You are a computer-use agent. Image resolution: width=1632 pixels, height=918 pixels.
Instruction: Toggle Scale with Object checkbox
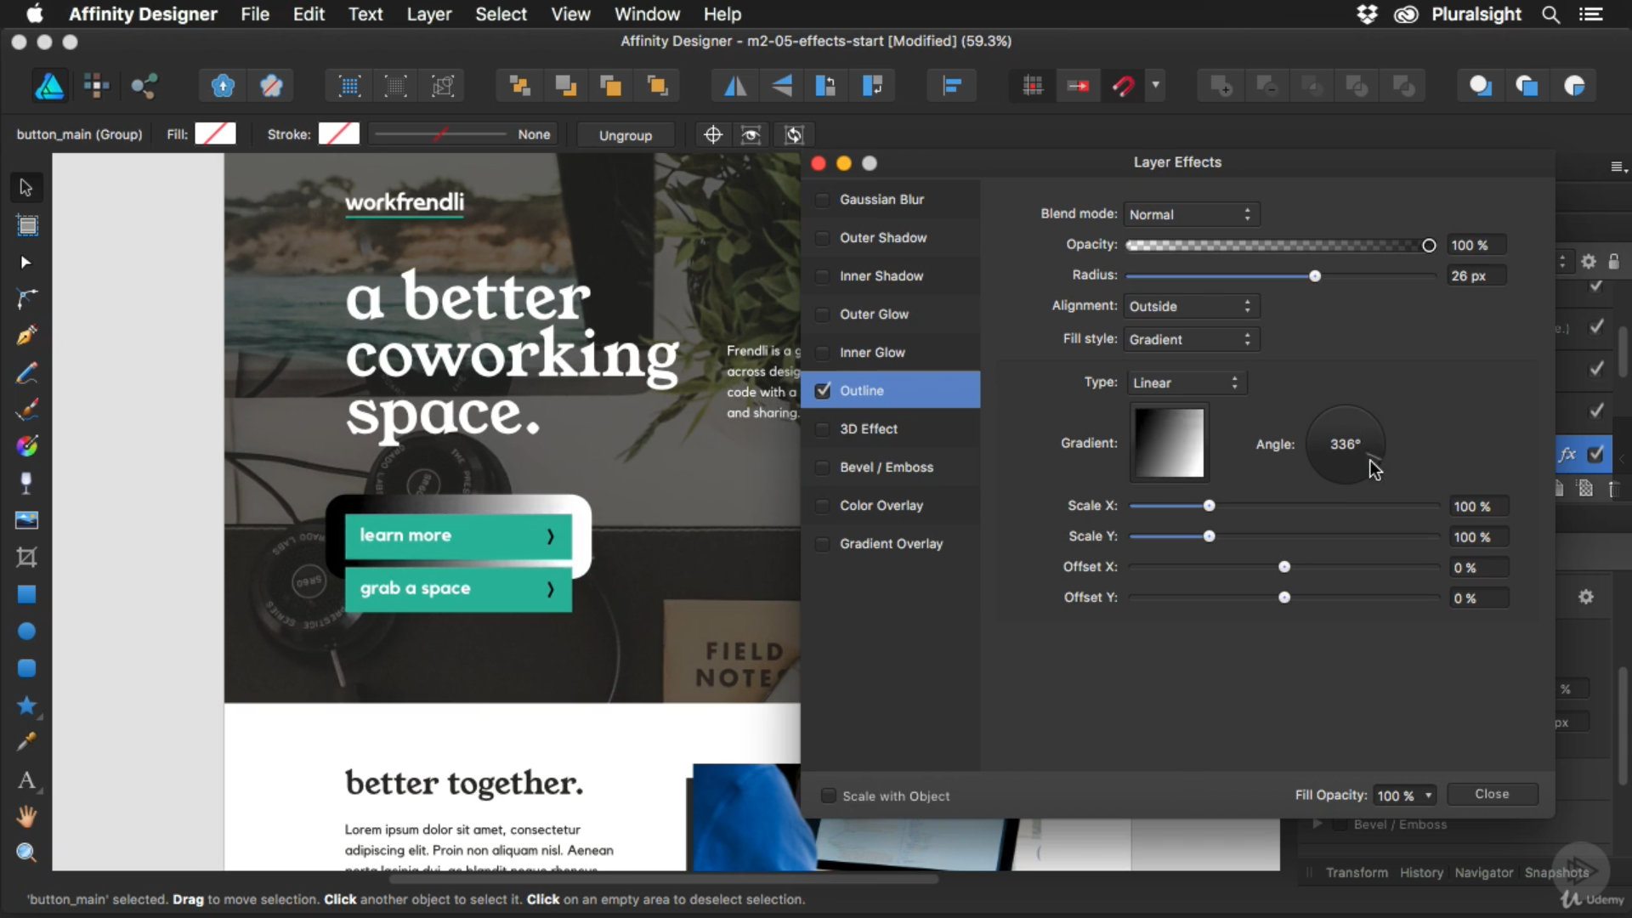click(x=828, y=796)
